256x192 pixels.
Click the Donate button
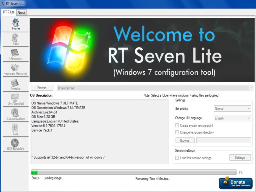pos(235,183)
